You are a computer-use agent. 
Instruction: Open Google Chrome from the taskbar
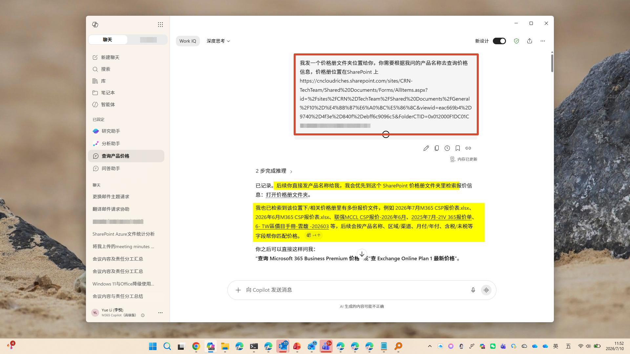pyautogui.click(x=196, y=346)
